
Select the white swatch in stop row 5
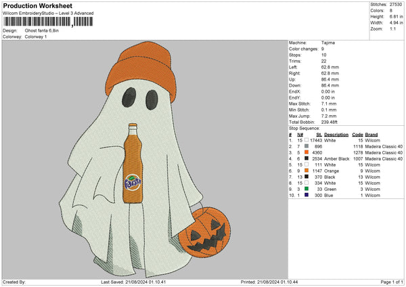coord(307,164)
